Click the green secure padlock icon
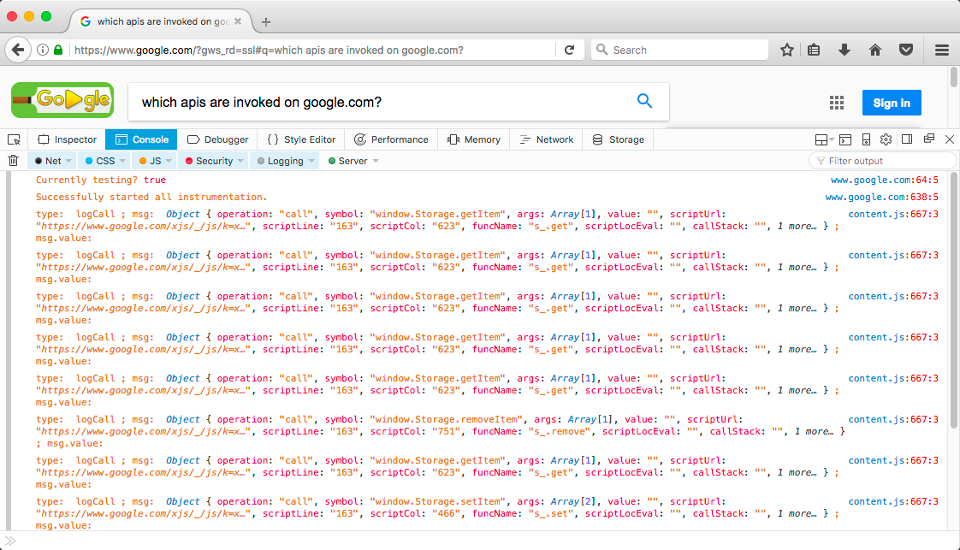This screenshot has height=550, width=960. pyautogui.click(x=58, y=50)
